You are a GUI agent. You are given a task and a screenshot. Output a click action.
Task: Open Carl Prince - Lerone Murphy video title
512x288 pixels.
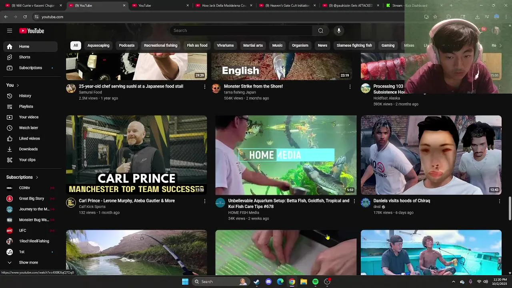(127, 201)
